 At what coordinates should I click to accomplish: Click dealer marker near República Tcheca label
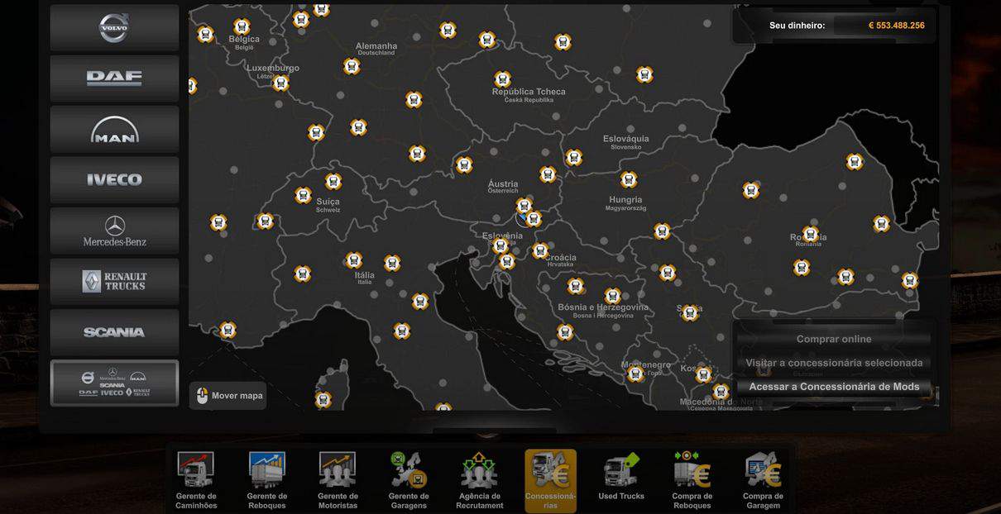[x=502, y=79]
